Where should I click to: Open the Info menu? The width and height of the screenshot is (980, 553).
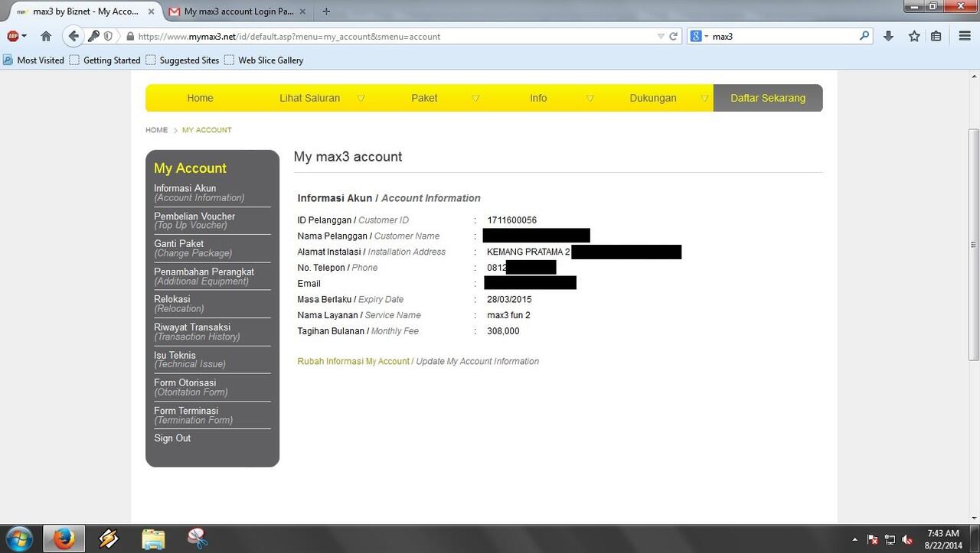pos(538,98)
